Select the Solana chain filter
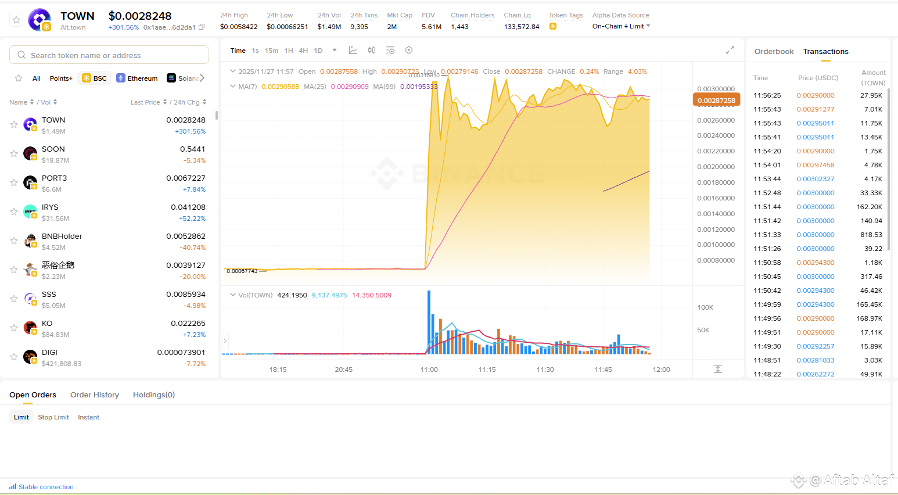 183,78
